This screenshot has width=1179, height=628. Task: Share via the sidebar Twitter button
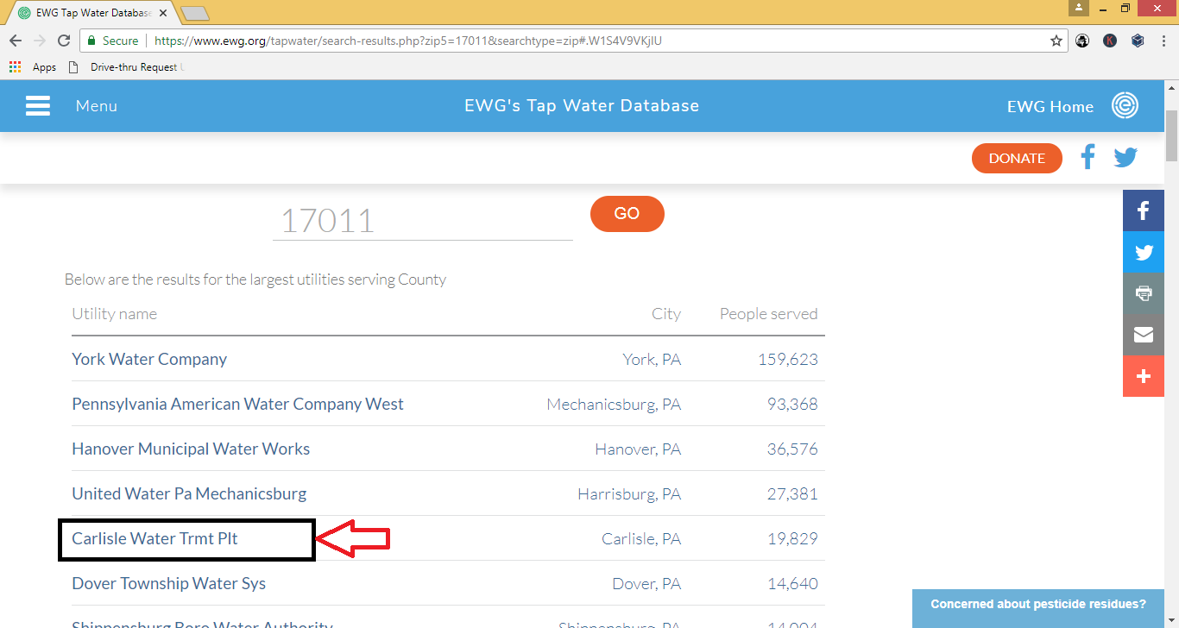[1144, 252]
